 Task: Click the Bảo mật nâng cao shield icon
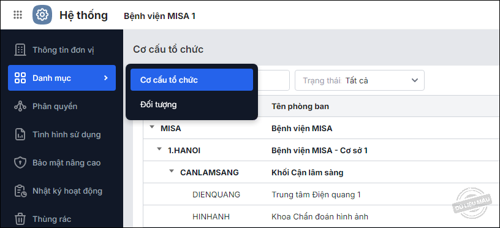(20, 162)
